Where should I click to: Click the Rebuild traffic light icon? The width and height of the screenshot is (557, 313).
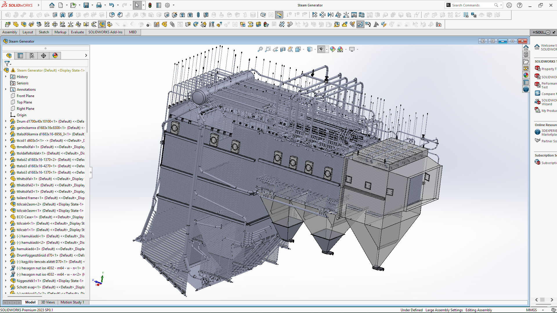pyautogui.click(x=150, y=5)
